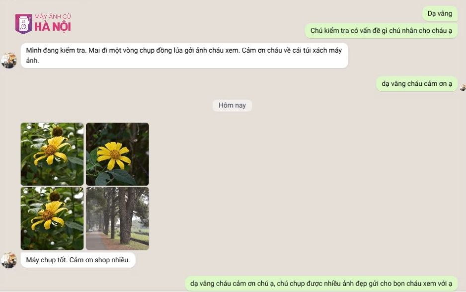Click the 'MÁY ẢNH CŨ' logo text

coord(53,16)
